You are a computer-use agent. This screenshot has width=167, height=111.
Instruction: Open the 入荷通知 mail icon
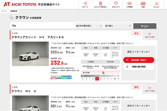click(x=130, y=5)
